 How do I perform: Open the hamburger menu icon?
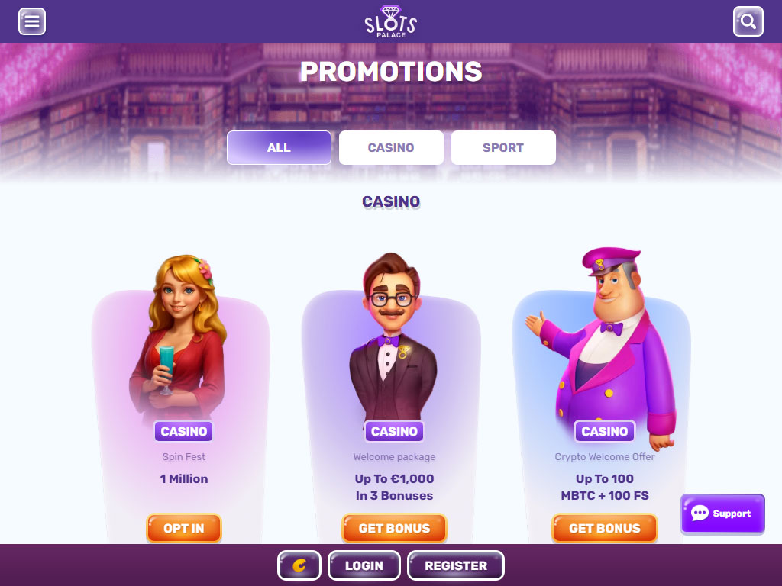pos(32,21)
